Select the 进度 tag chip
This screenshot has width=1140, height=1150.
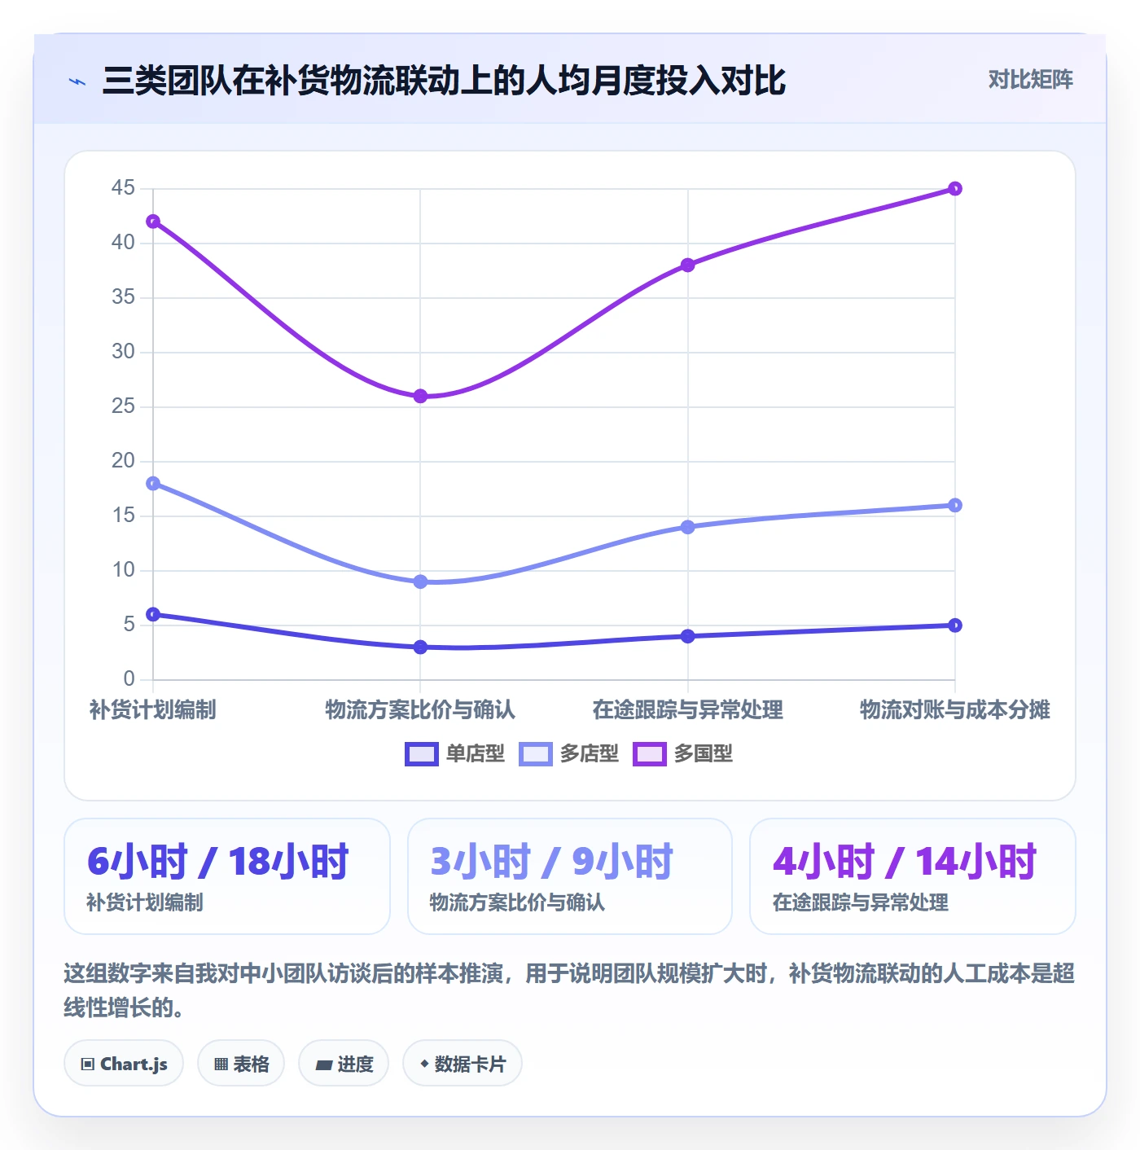(344, 1064)
